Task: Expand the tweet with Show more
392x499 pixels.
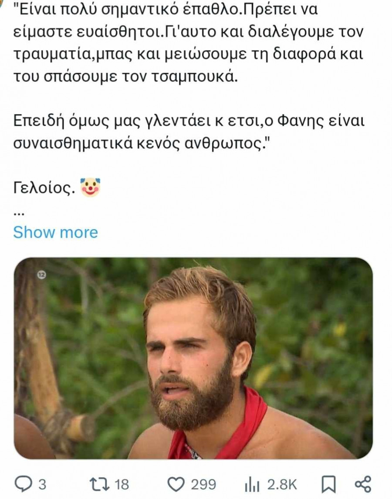Action: [55, 232]
